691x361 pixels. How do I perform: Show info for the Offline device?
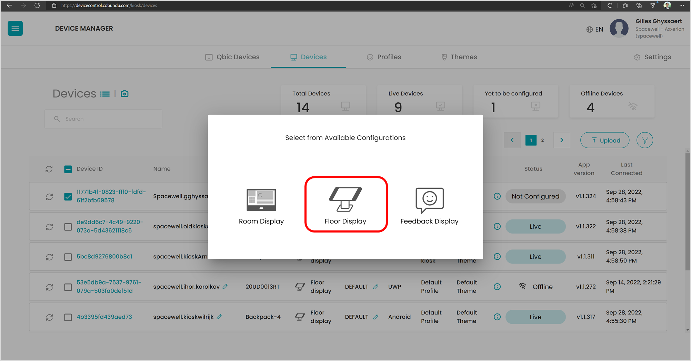(497, 287)
